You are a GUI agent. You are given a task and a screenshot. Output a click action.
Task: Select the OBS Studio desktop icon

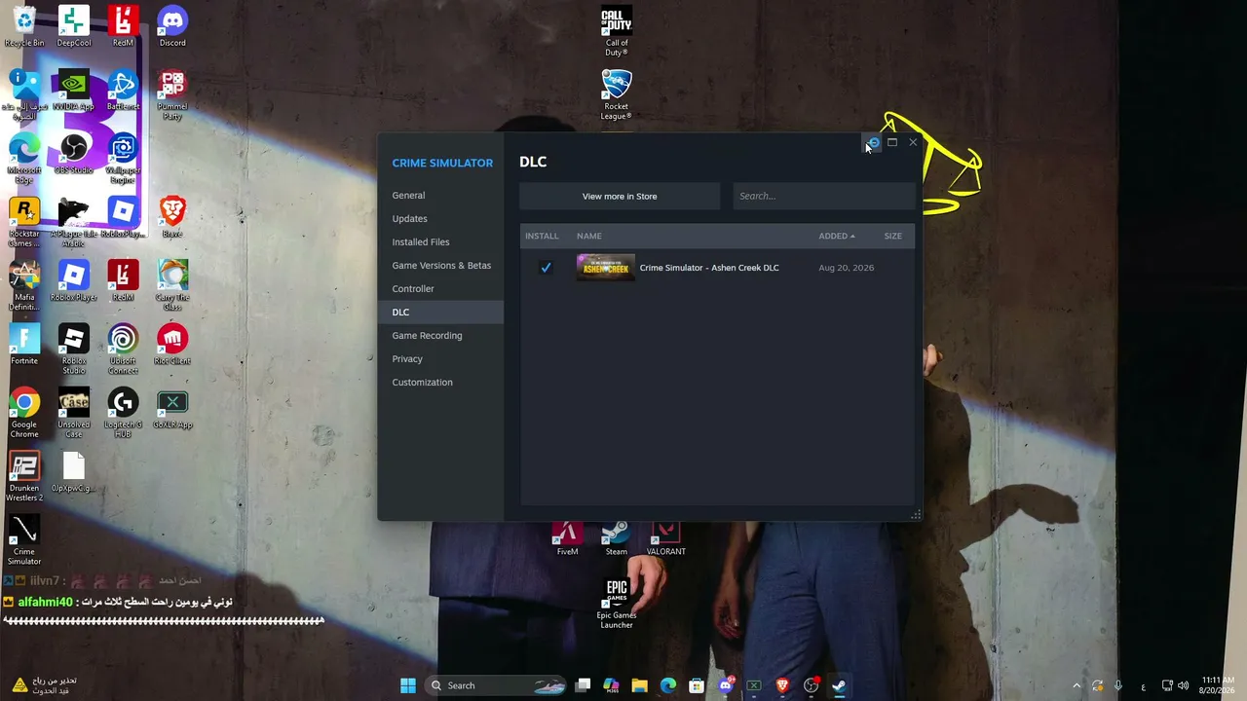point(74,154)
